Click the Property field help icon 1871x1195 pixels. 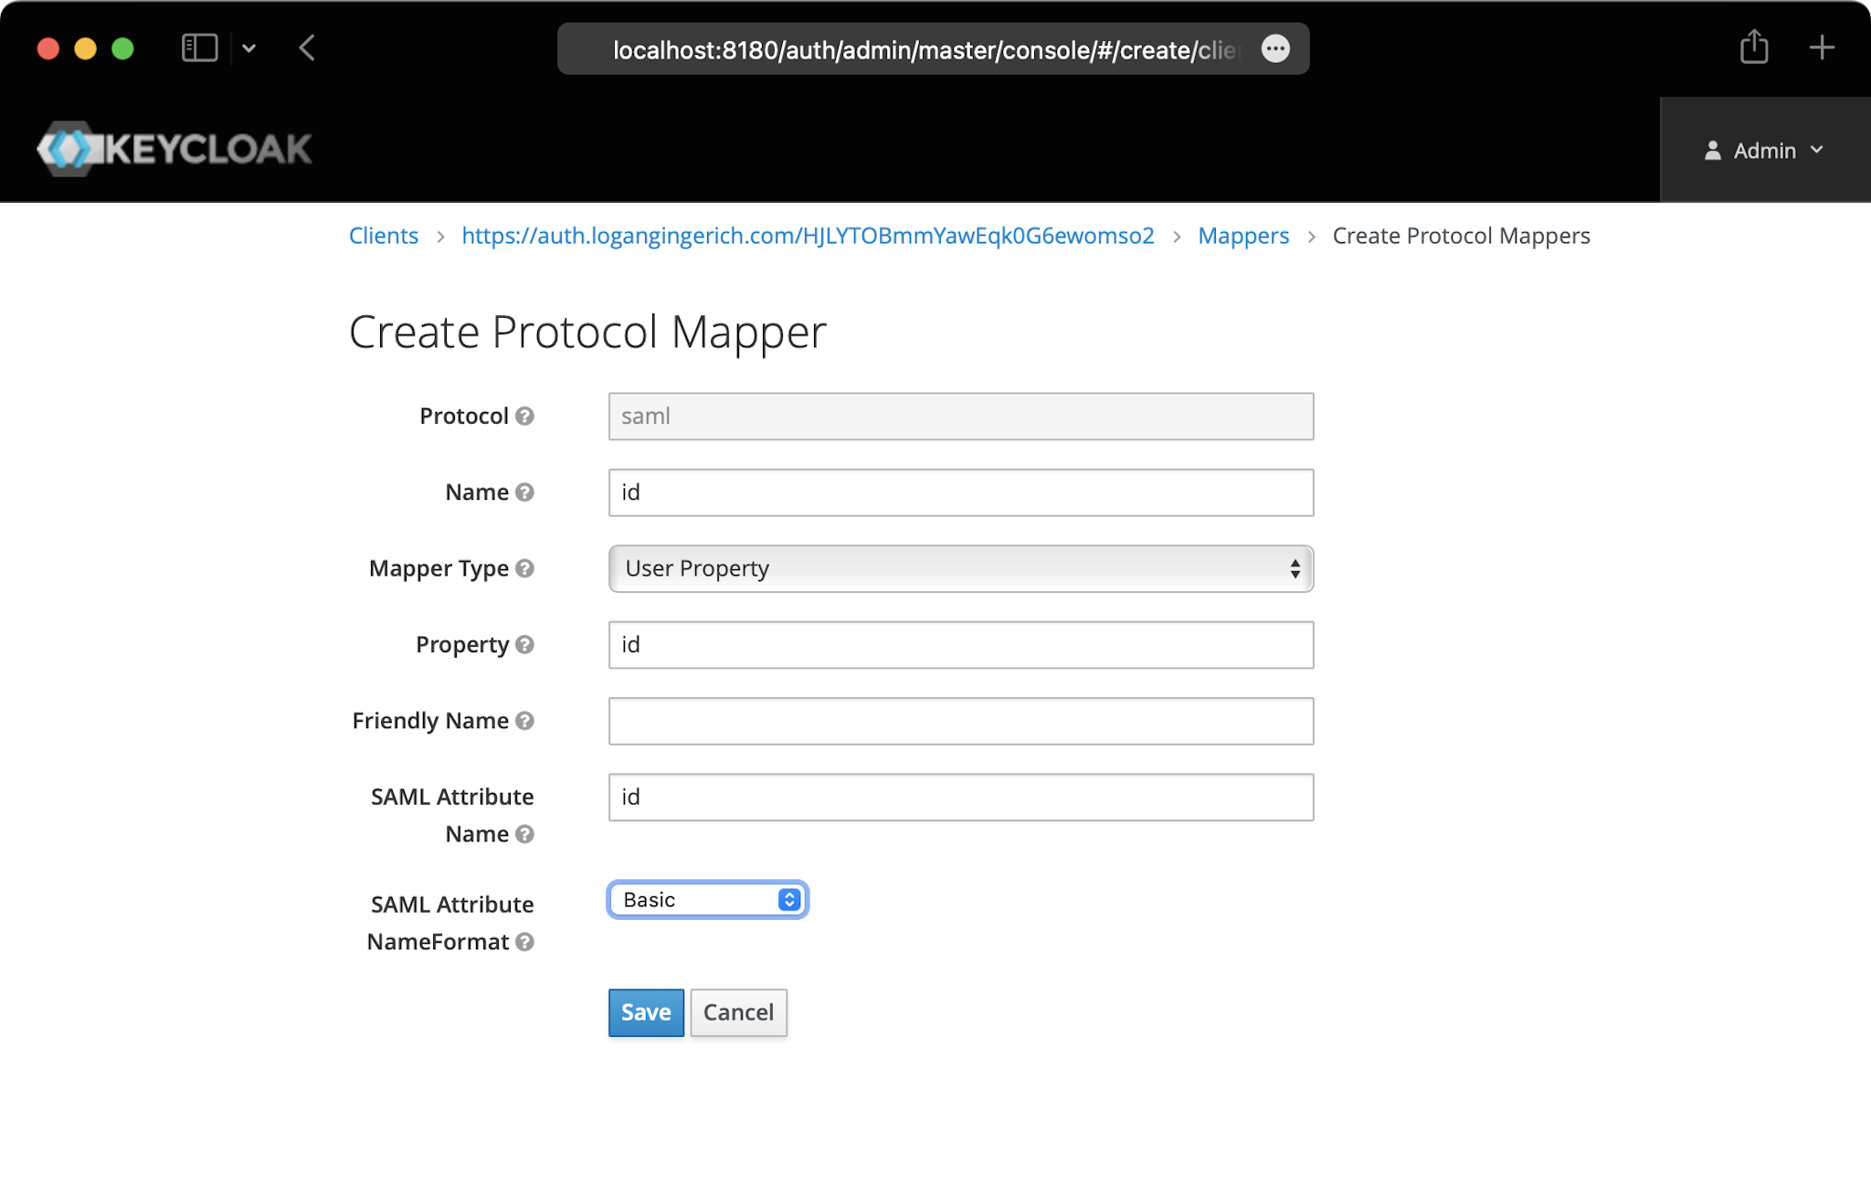click(524, 645)
